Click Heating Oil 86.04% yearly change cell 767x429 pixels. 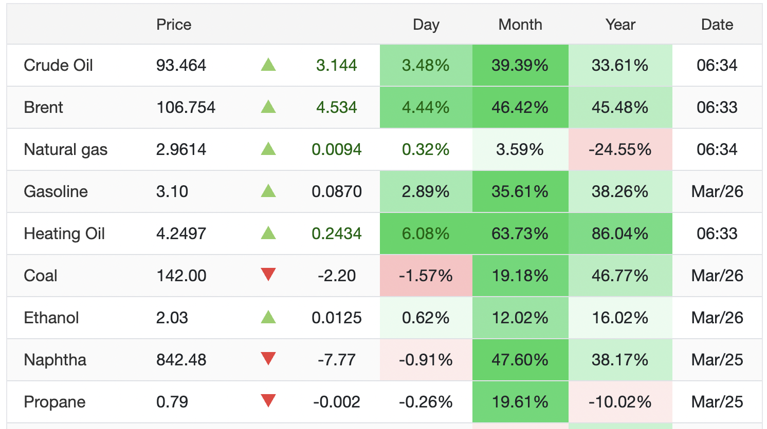click(620, 233)
